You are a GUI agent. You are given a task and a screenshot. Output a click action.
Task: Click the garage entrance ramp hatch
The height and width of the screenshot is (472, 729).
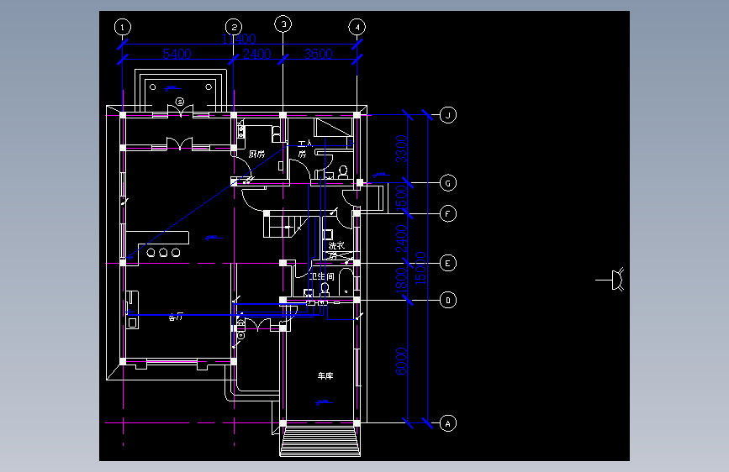tap(320, 441)
